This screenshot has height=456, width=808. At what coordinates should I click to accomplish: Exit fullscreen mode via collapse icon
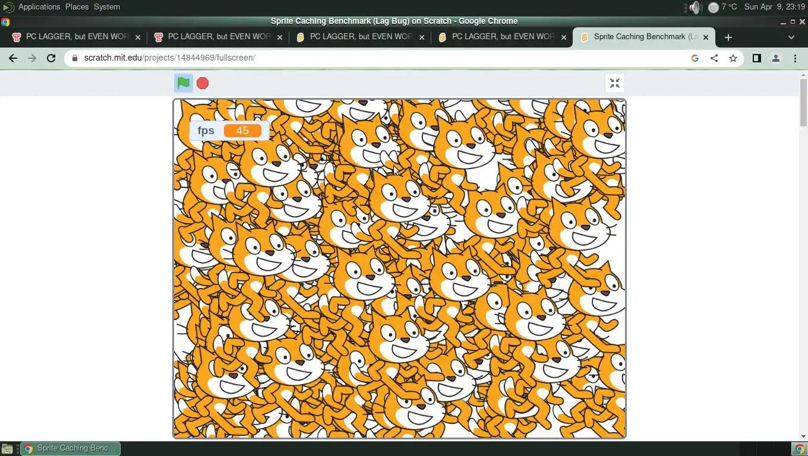tap(615, 83)
